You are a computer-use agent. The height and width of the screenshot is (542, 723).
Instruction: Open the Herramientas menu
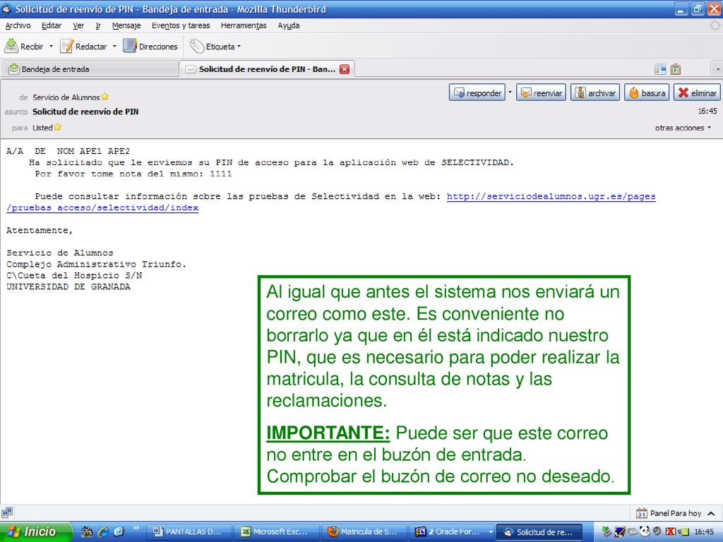244,25
